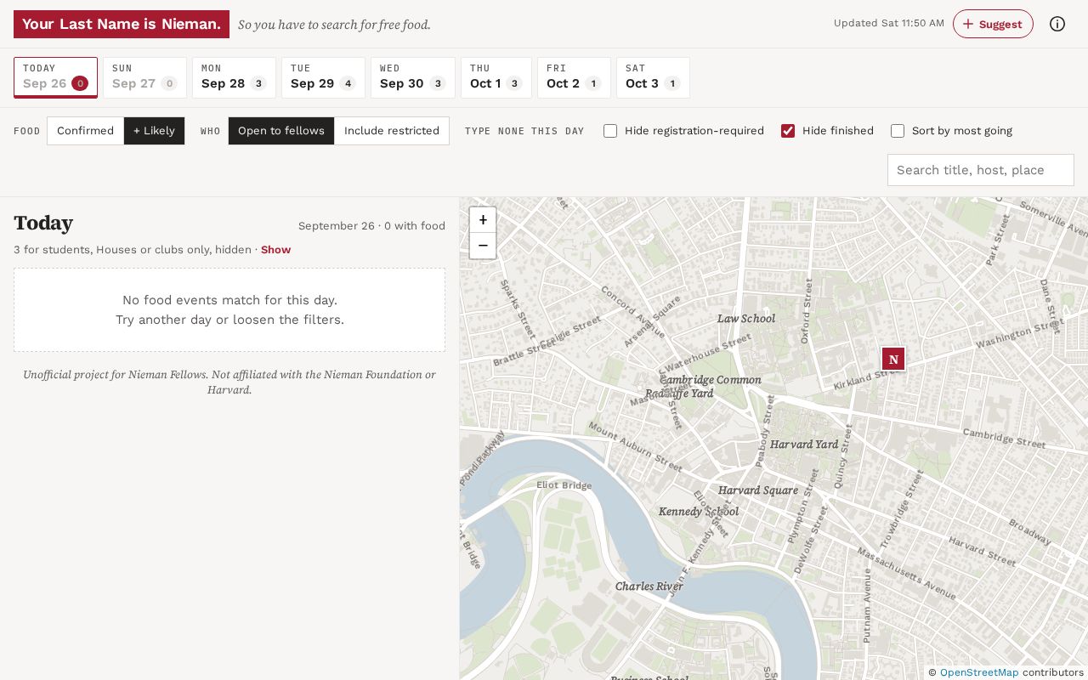This screenshot has width=1088, height=680.
Task: Click the 'Radcliffe Yard' map label
Action: tap(679, 394)
